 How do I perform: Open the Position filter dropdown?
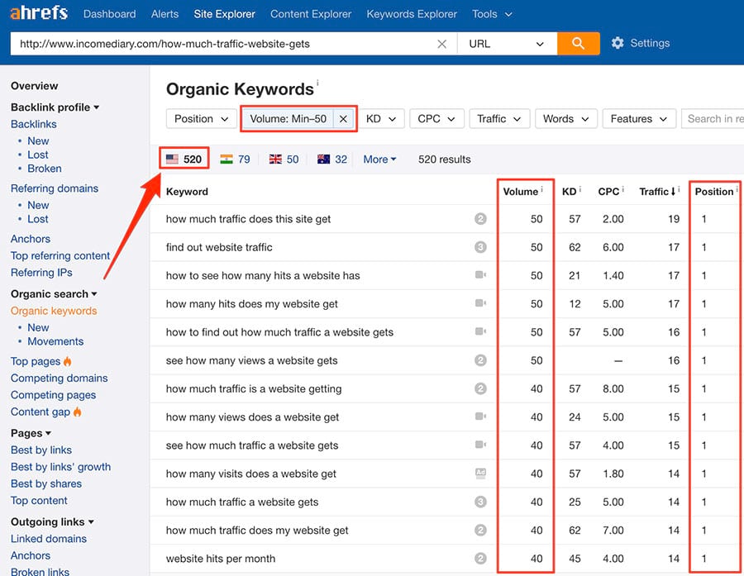pos(201,119)
